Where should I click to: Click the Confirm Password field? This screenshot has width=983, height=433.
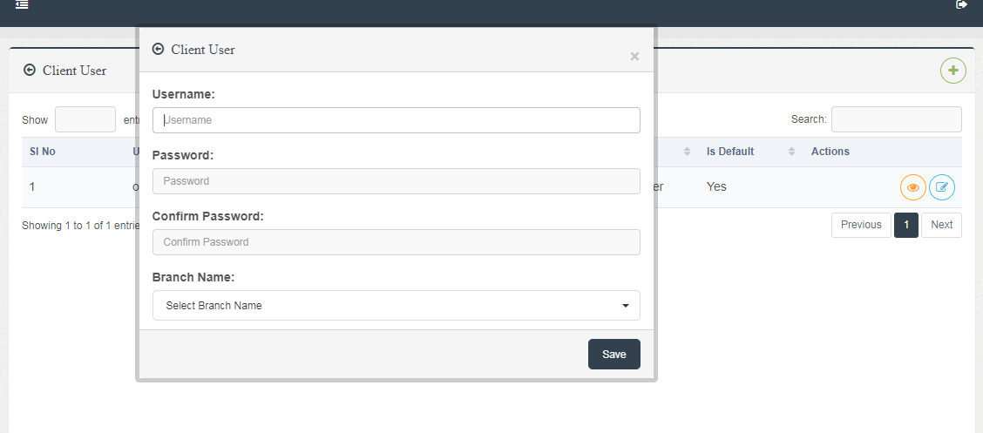(397, 242)
